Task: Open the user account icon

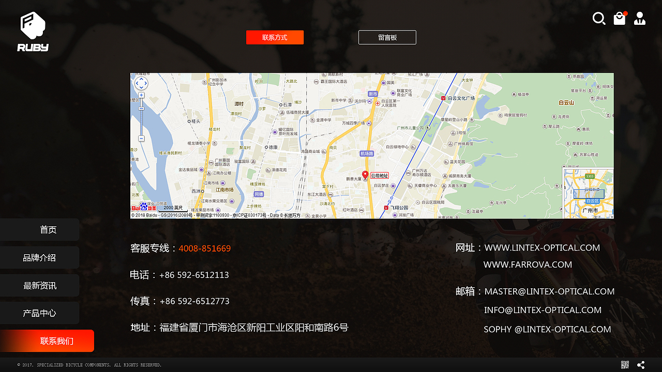Action: tap(640, 19)
